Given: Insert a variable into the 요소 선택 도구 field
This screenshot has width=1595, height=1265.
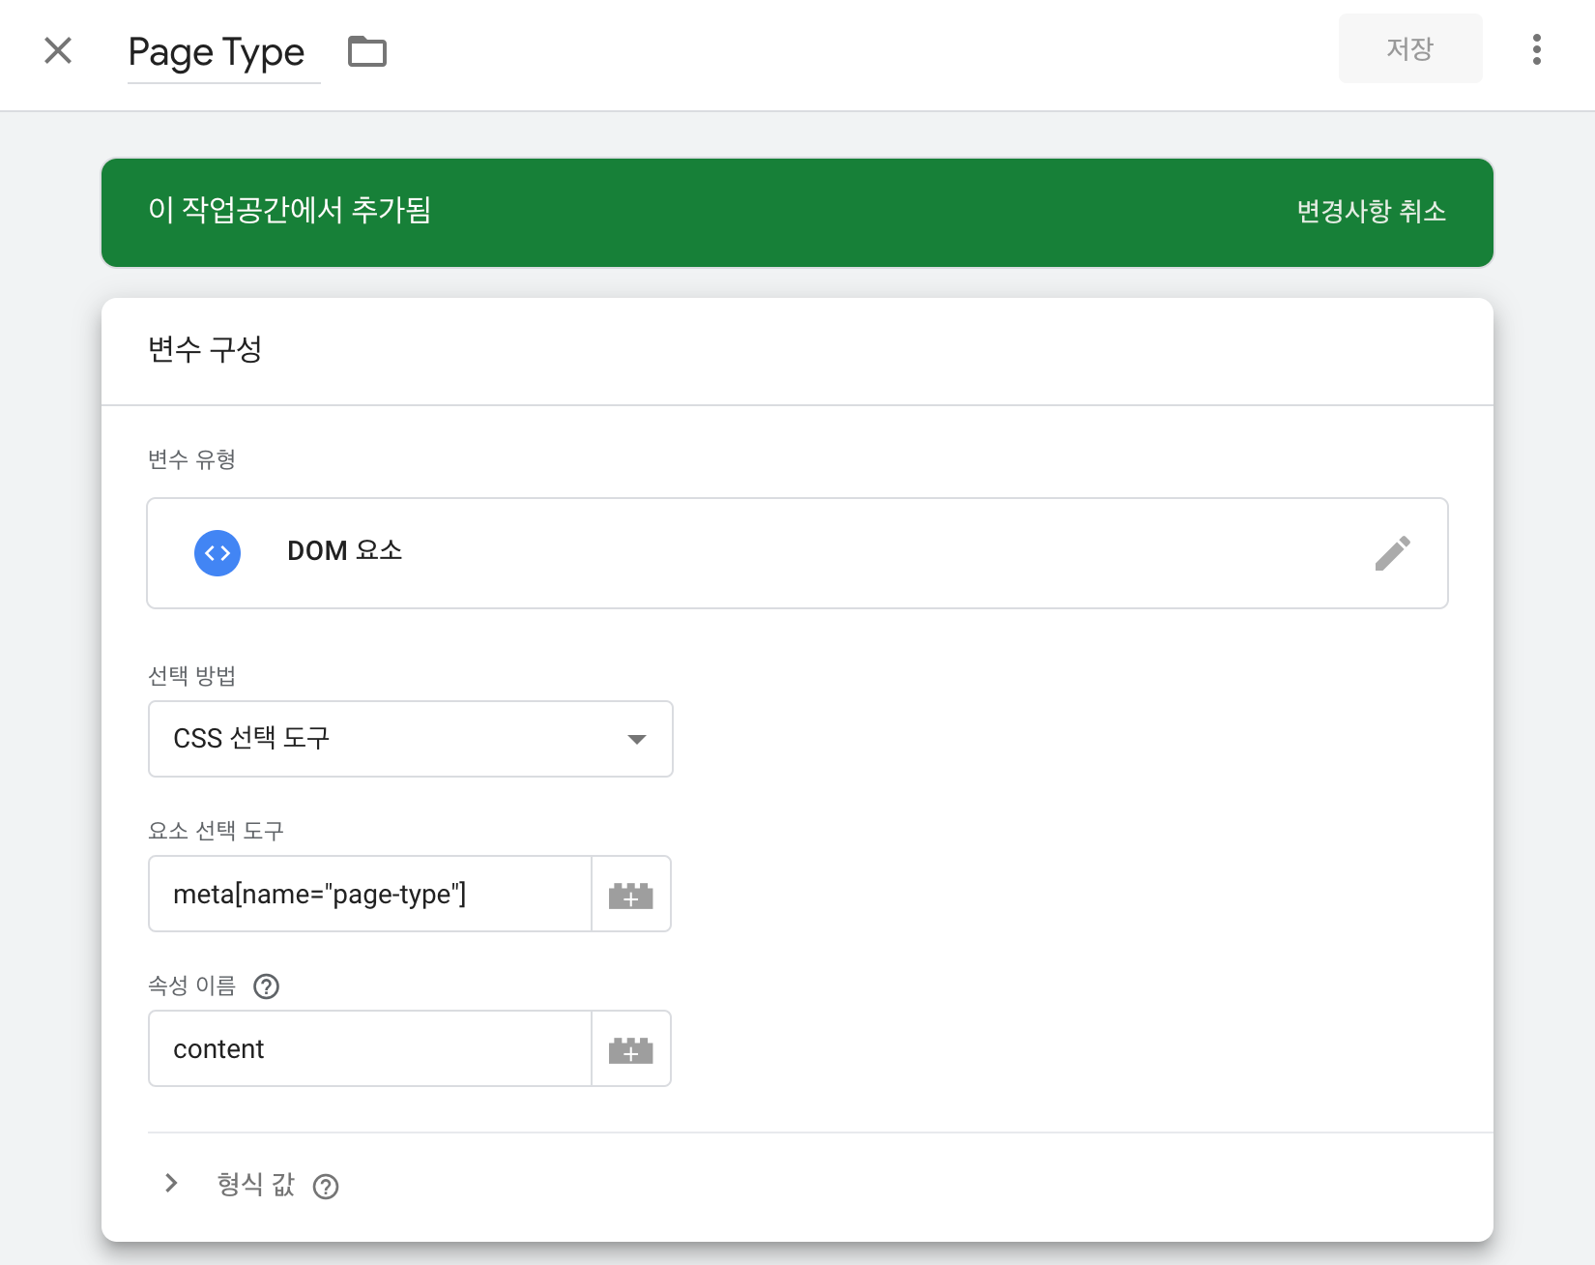Looking at the screenshot, I should [630, 894].
